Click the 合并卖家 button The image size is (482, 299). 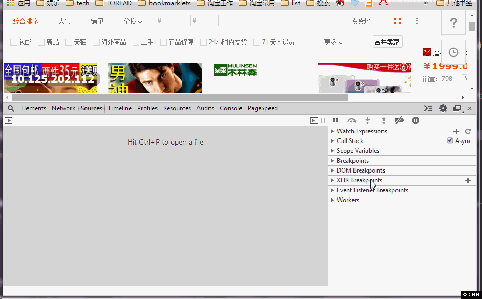point(387,42)
